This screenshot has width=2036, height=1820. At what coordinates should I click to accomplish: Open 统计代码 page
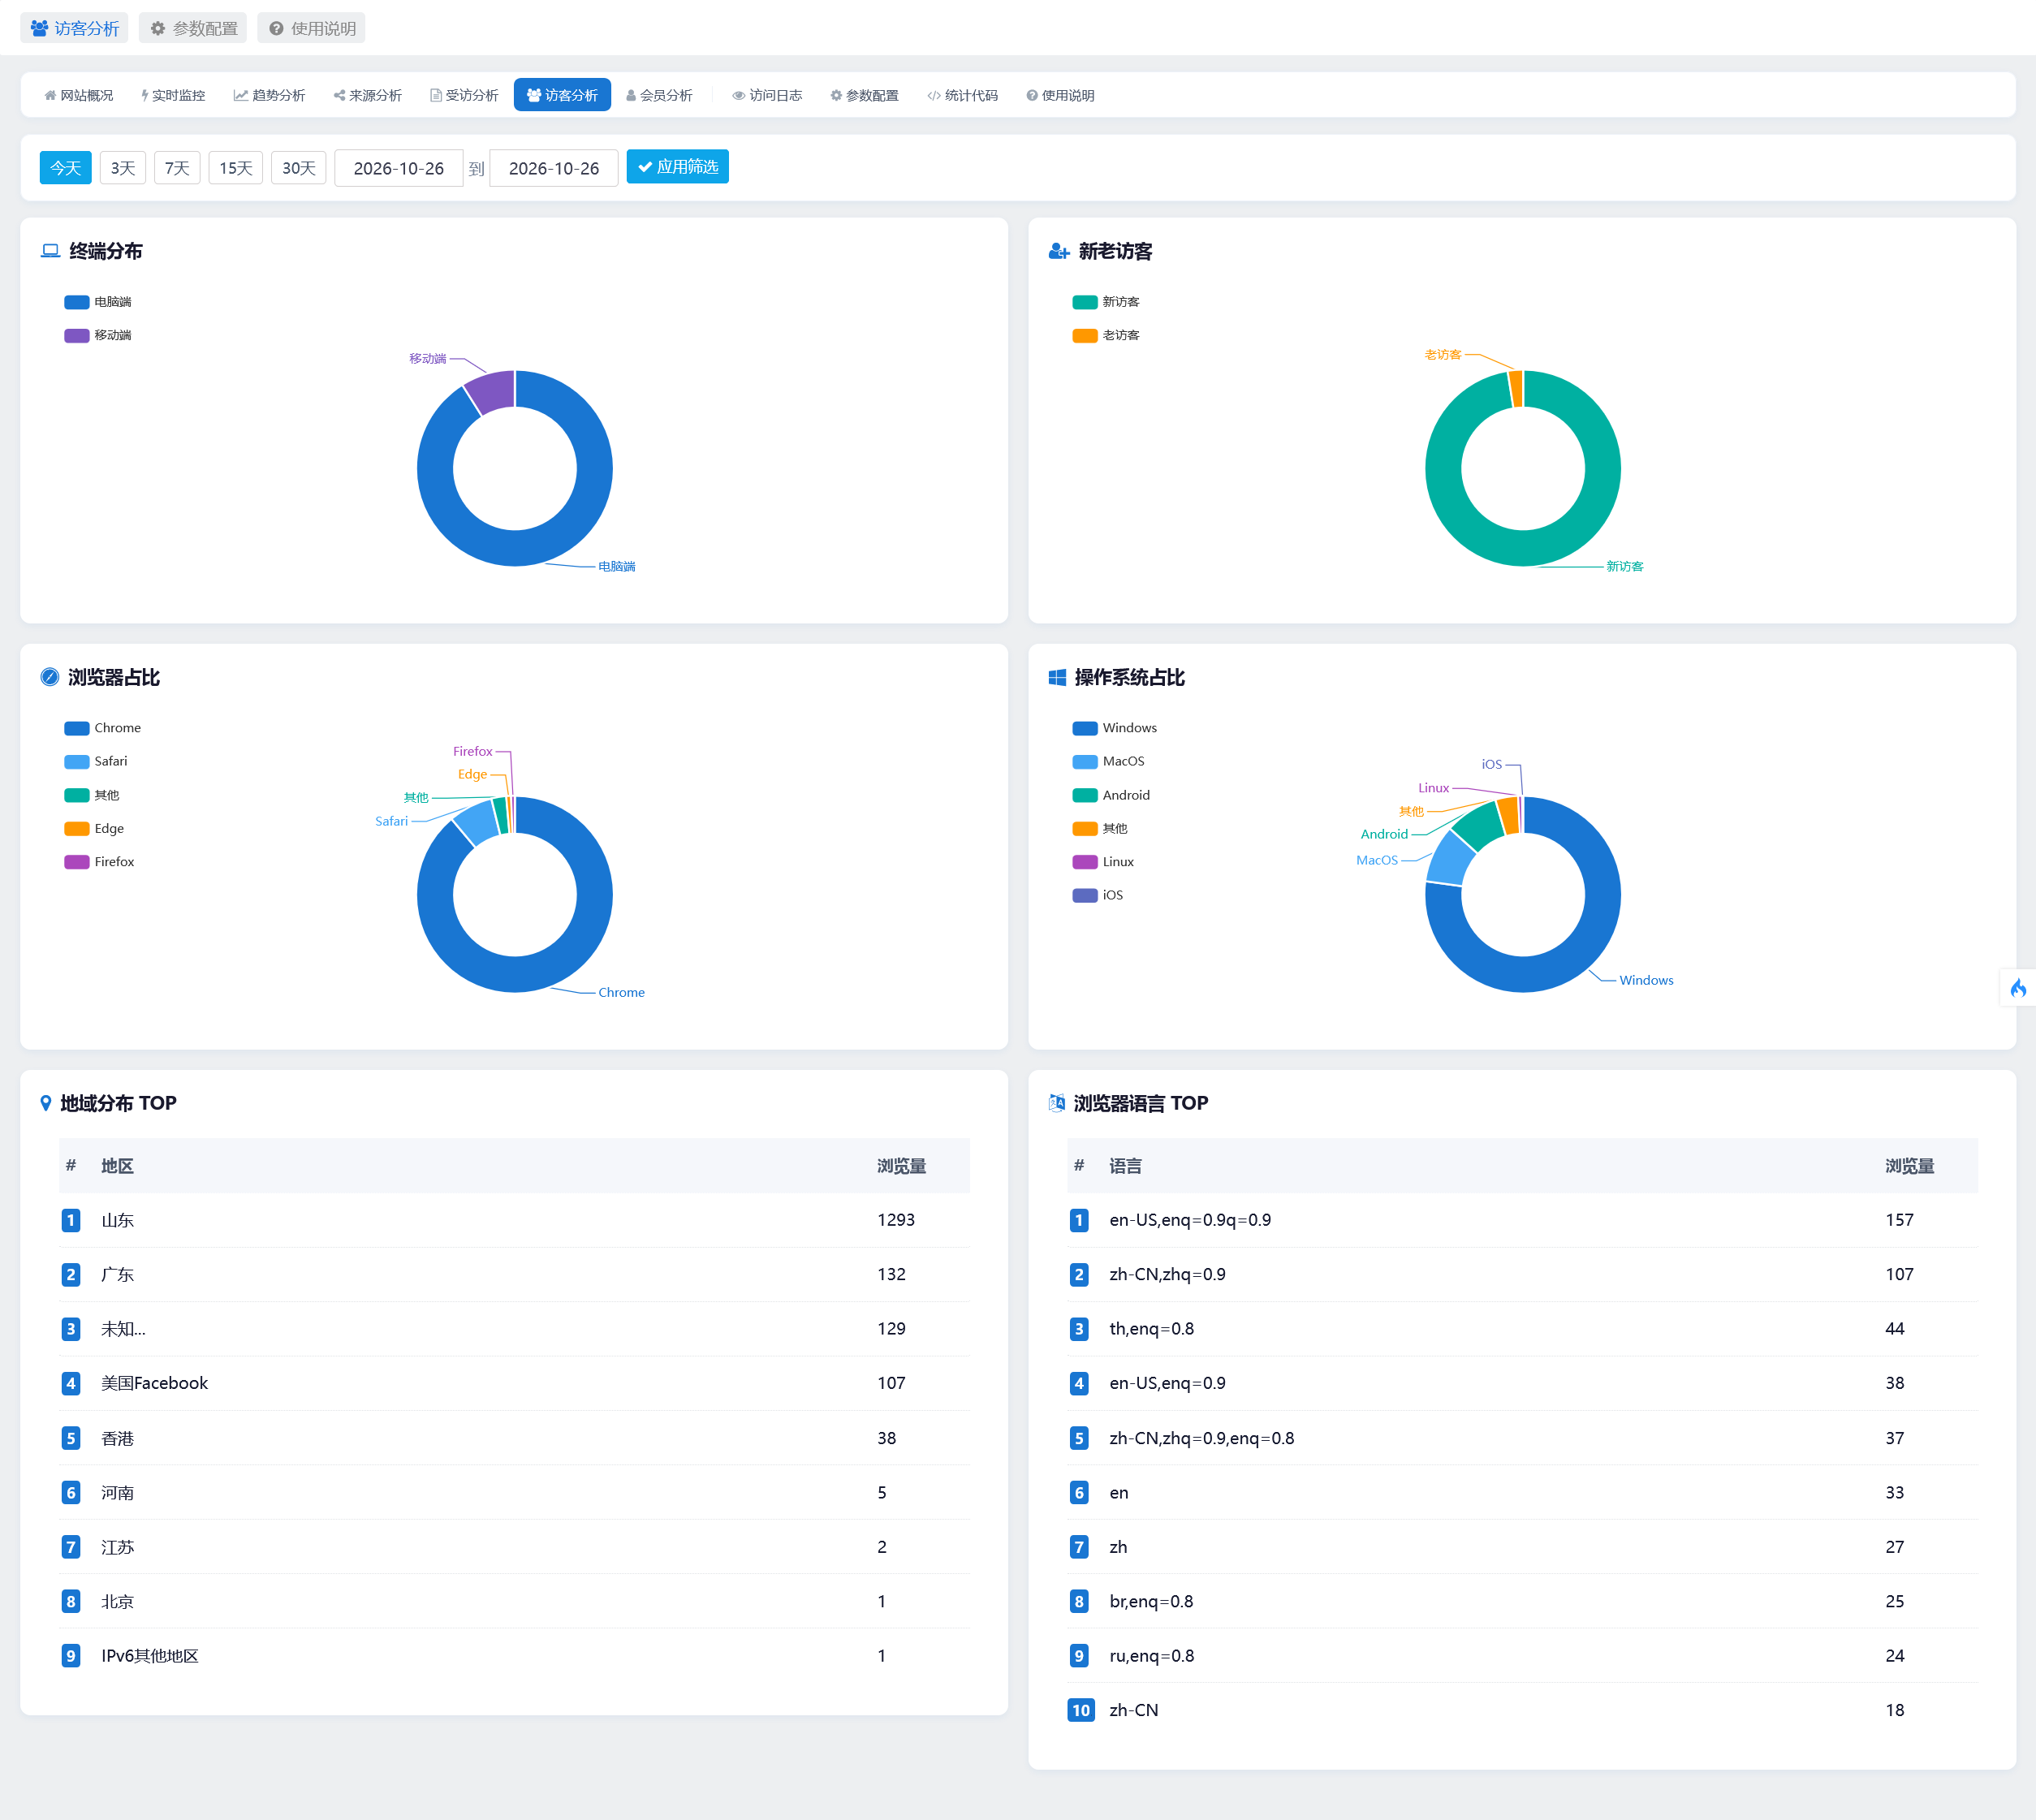click(x=962, y=95)
